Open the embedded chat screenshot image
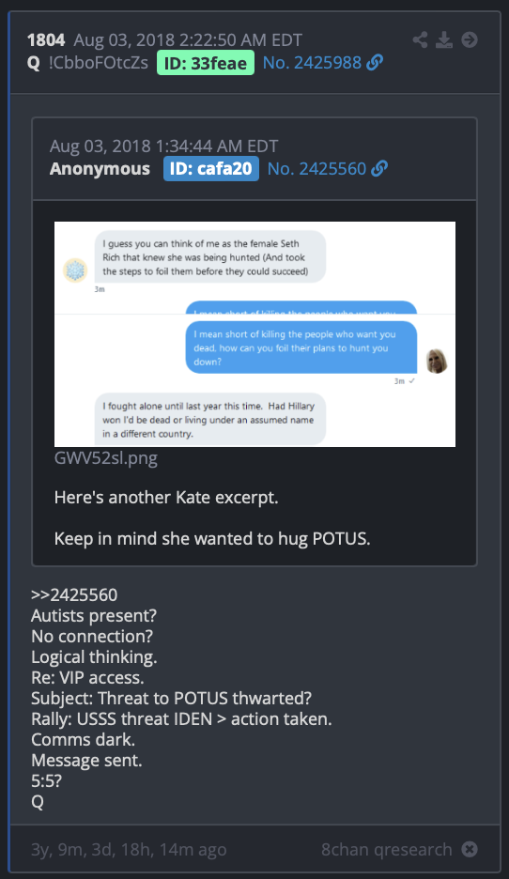The width and height of the screenshot is (509, 879). click(x=254, y=334)
